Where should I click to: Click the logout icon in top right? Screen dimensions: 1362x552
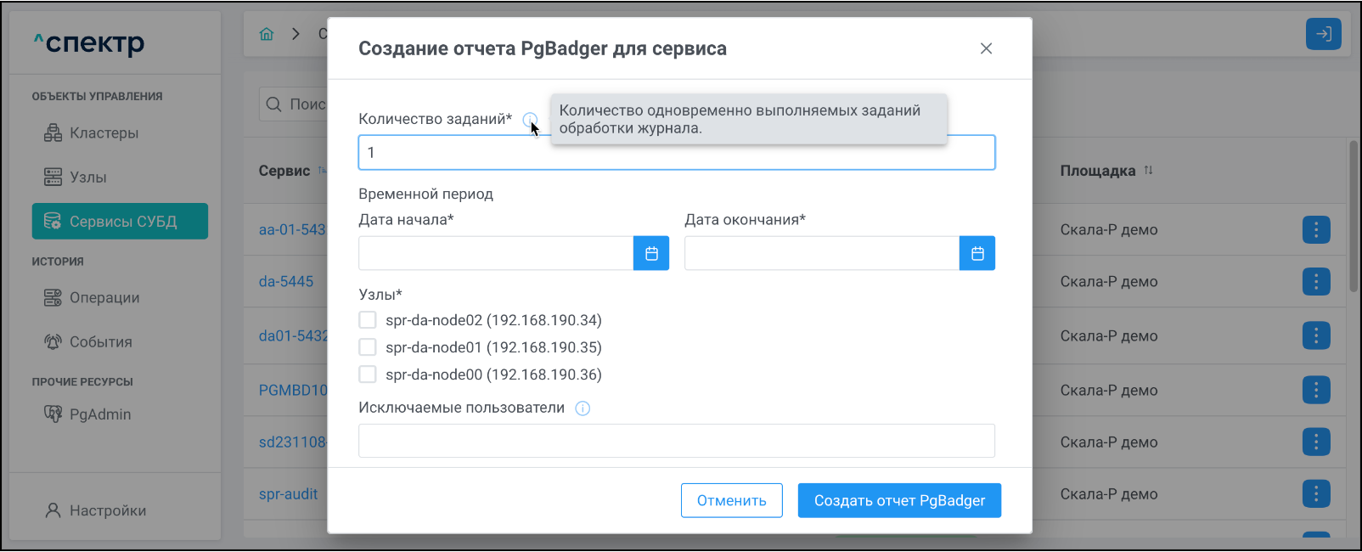(x=1323, y=34)
